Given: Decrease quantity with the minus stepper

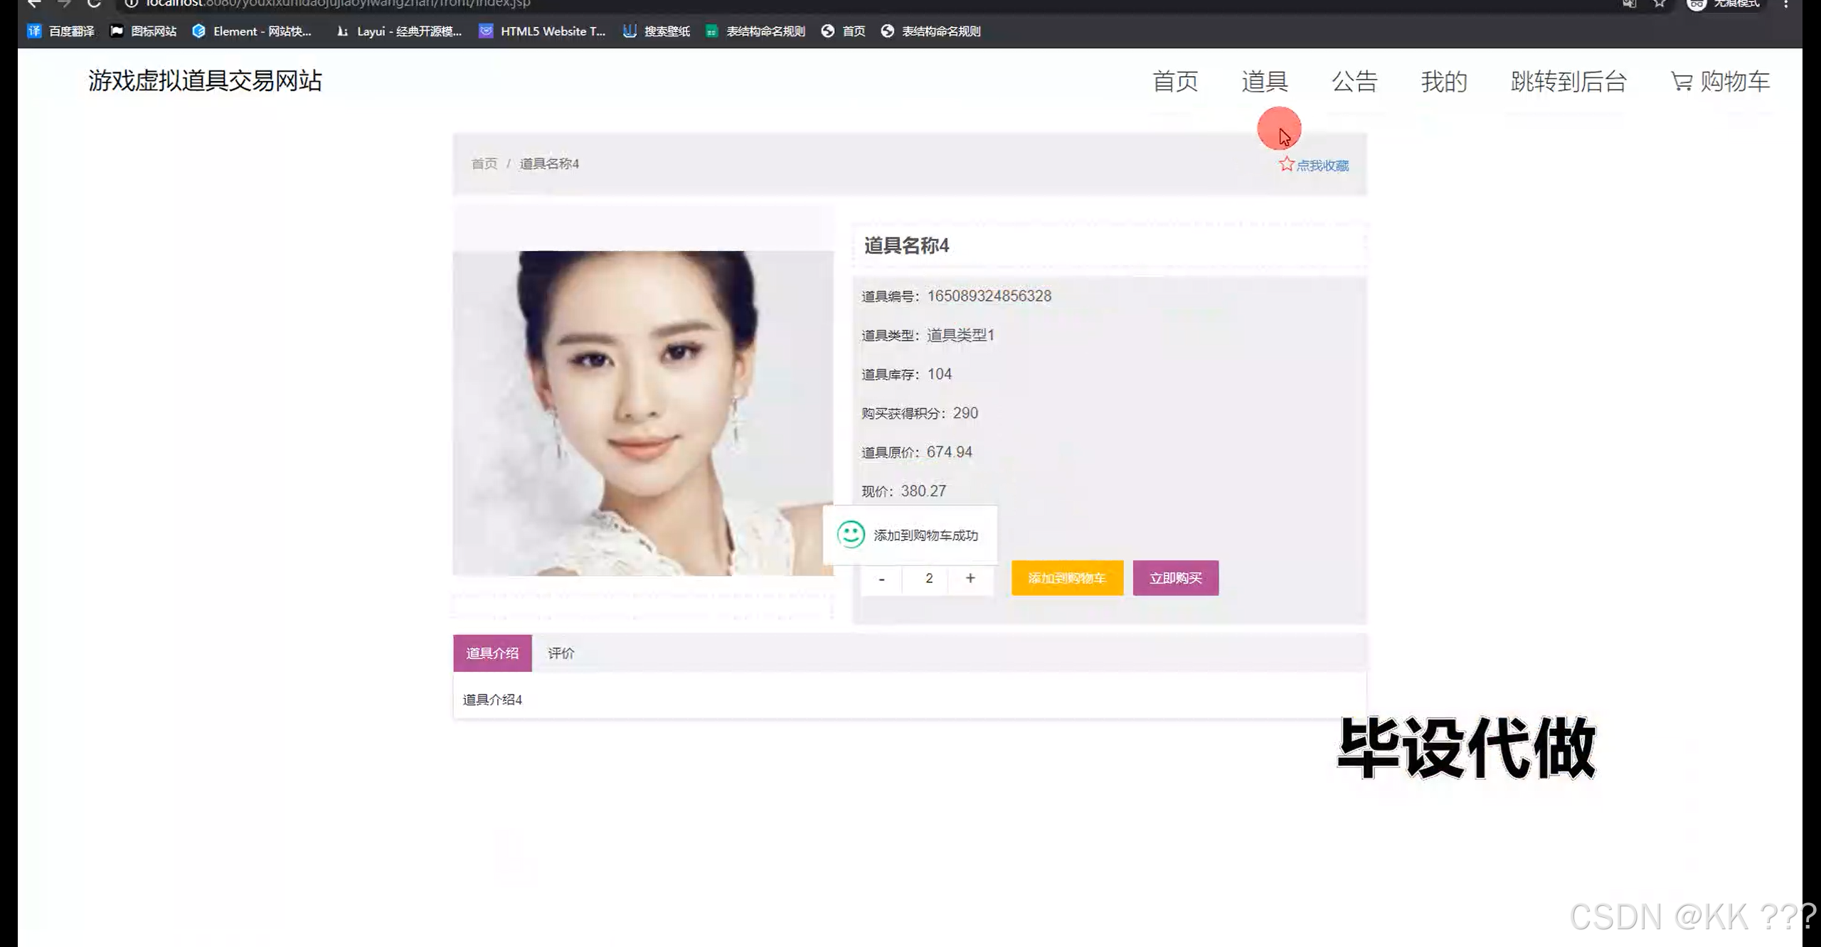Looking at the screenshot, I should [x=882, y=579].
